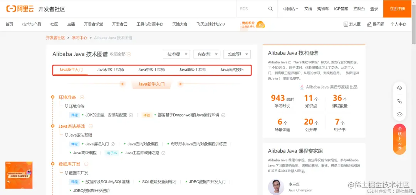416x195 pixels.
Task: Click the robot assistant icon
Action: coord(399,115)
